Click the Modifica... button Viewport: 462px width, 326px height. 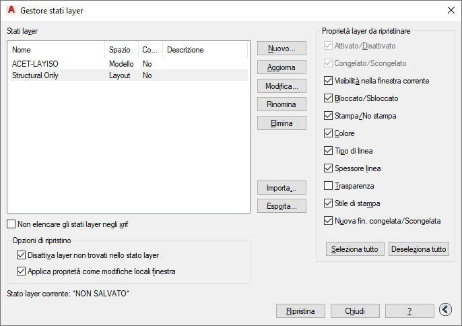point(282,86)
